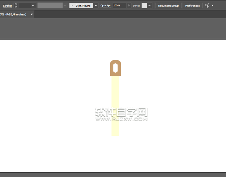The width and height of the screenshot is (226, 177).
Task: Open the Preferences button
Action: tap(192, 6)
